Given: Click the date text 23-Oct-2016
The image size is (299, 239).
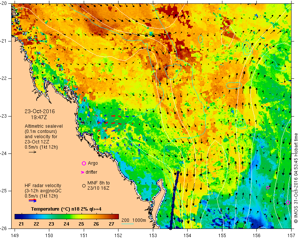Looking at the screenshot, I should click(x=40, y=111).
